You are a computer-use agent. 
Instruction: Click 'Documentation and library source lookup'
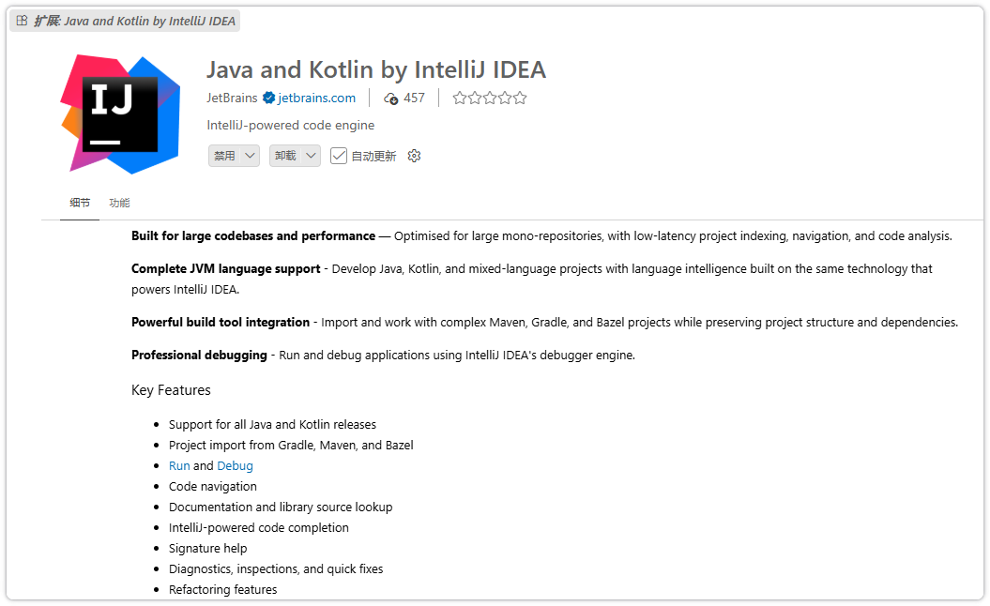point(281,508)
